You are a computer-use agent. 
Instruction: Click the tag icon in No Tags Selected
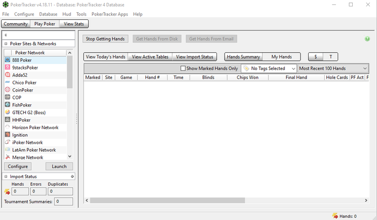pyautogui.click(x=246, y=68)
